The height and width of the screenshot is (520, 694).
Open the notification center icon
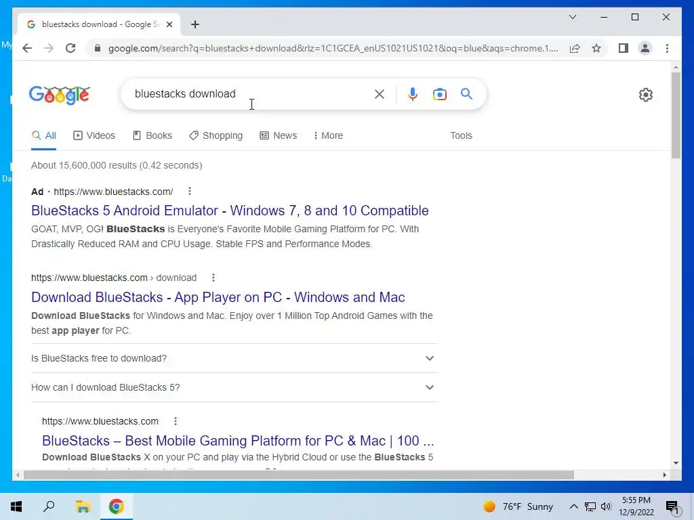[672, 507]
